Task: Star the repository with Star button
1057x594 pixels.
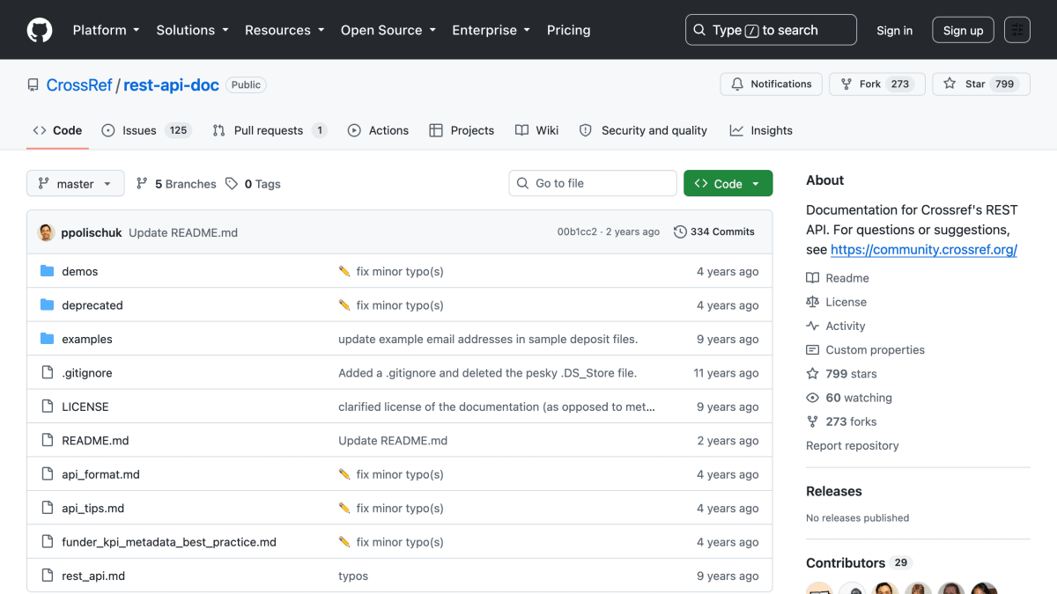Action: tap(981, 84)
